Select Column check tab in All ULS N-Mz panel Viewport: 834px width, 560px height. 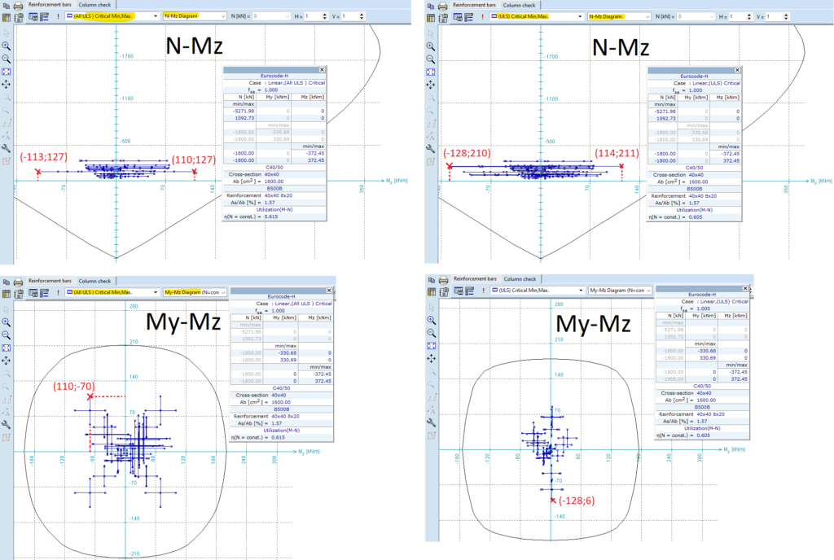(x=94, y=5)
